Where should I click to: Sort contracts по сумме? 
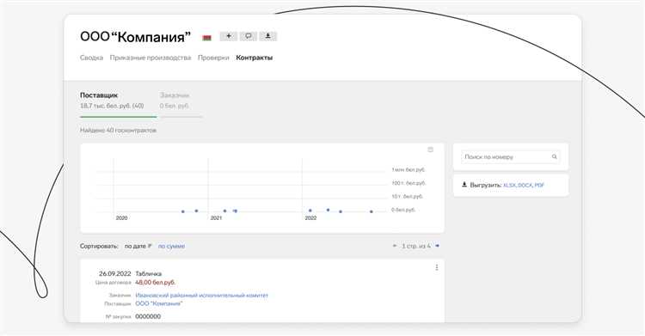171,246
